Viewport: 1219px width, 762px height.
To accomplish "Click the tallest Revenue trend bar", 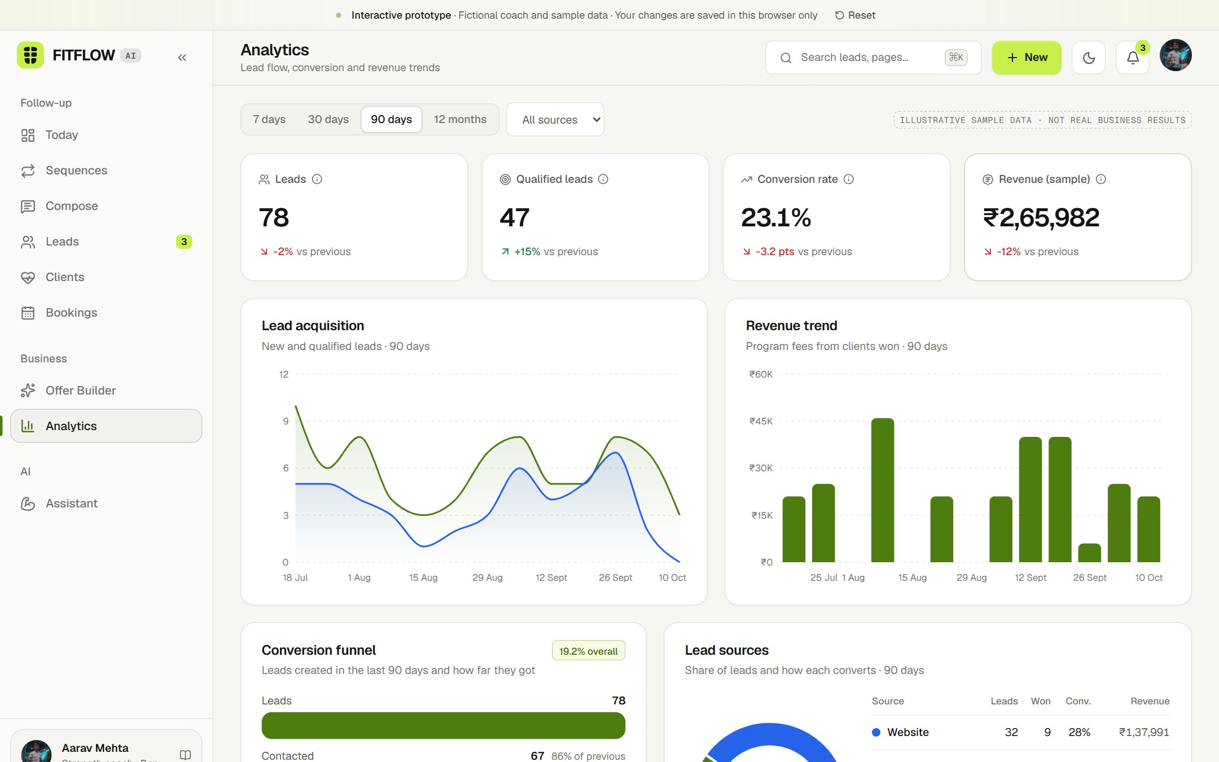I will click(883, 490).
